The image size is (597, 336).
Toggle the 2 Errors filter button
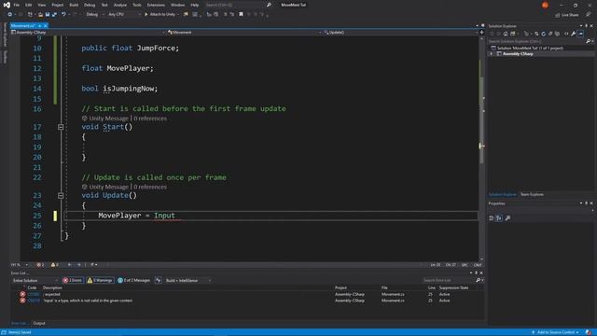point(73,280)
